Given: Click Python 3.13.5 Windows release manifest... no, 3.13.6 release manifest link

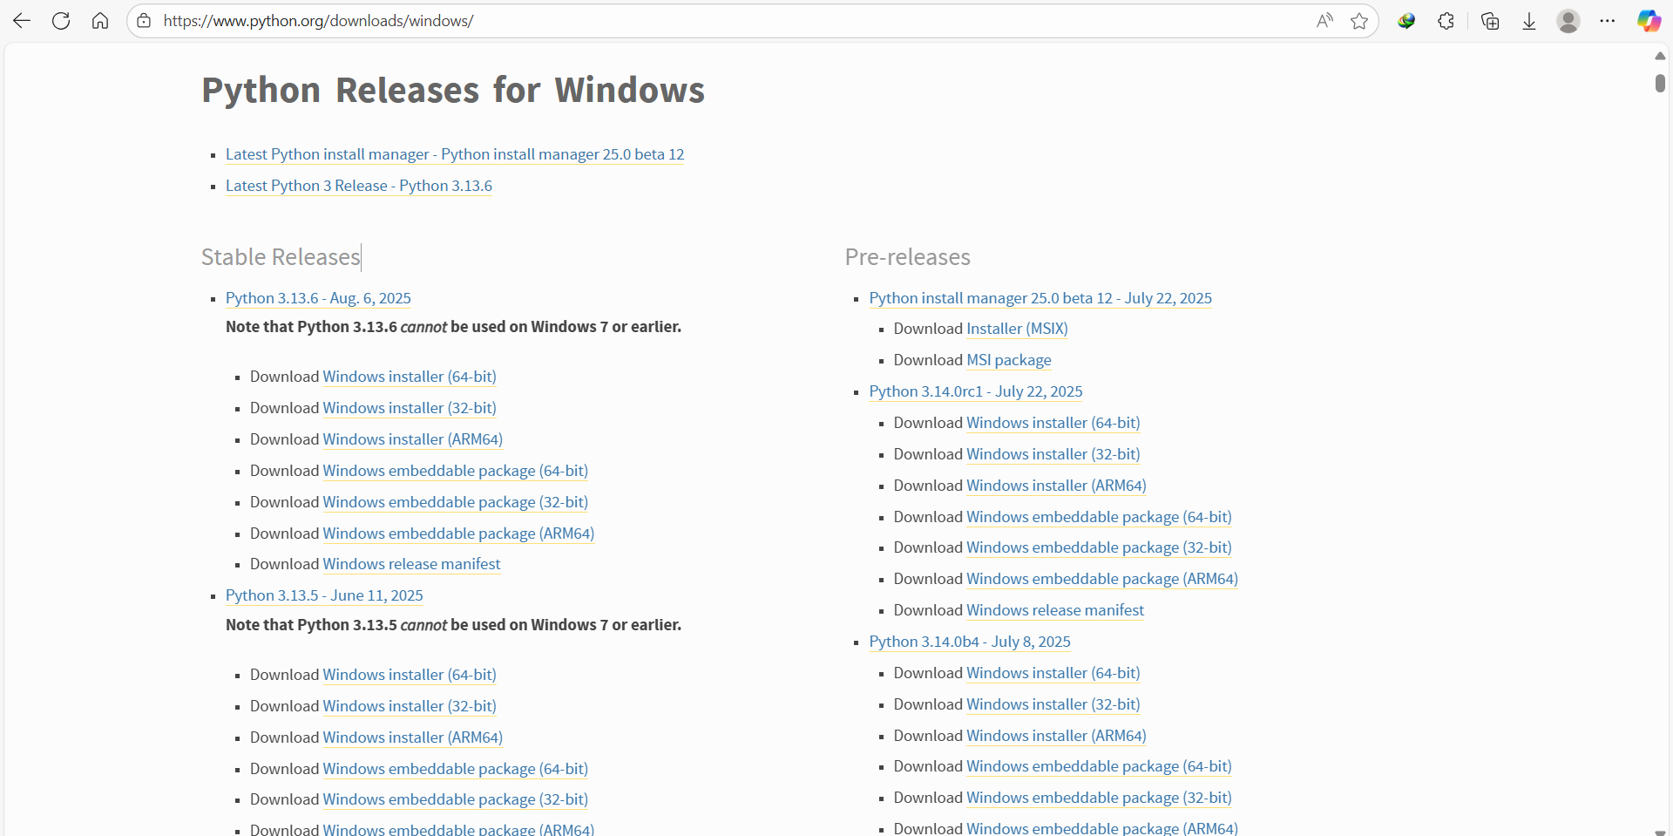Looking at the screenshot, I should point(411,564).
